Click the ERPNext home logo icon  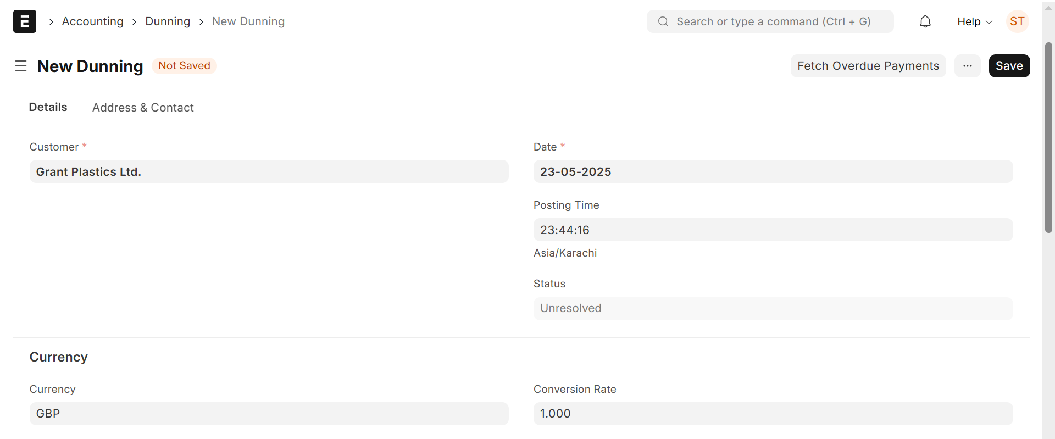(x=25, y=21)
